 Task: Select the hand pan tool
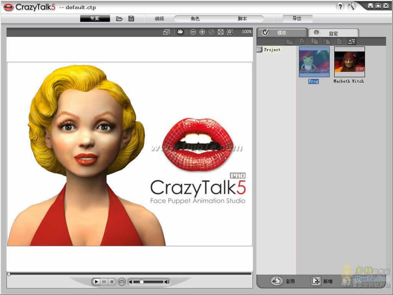(x=180, y=32)
